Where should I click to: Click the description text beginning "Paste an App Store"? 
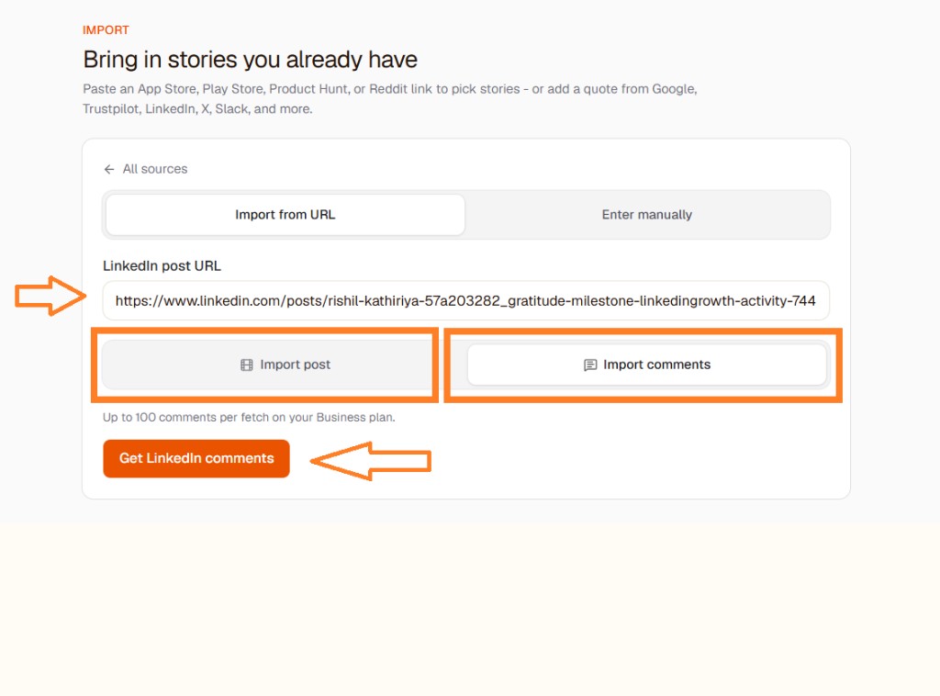click(x=389, y=99)
